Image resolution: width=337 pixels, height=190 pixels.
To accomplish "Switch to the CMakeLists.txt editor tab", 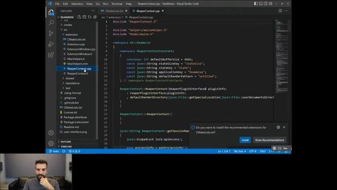I will click(x=114, y=11).
